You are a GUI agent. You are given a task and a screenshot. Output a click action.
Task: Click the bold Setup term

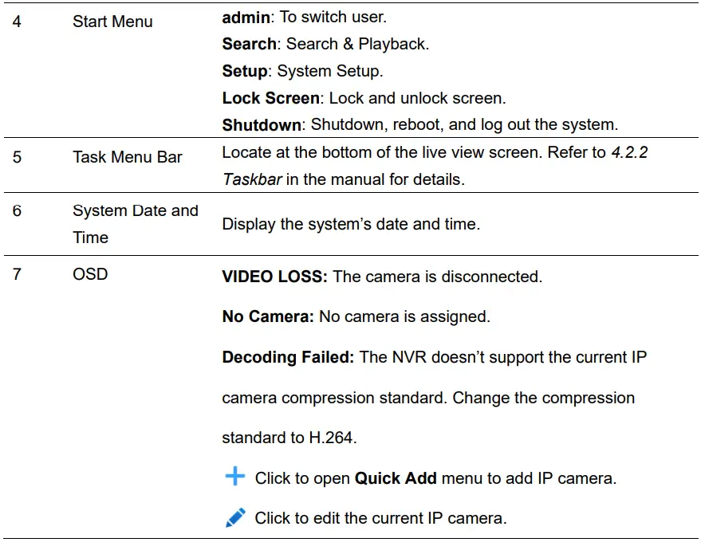point(244,71)
